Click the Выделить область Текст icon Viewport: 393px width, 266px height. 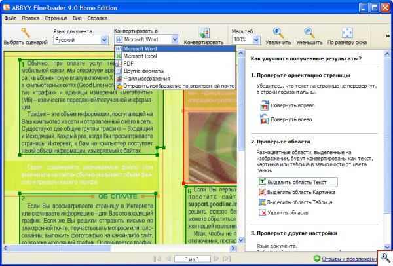pyautogui.click(x=262, y=181)
